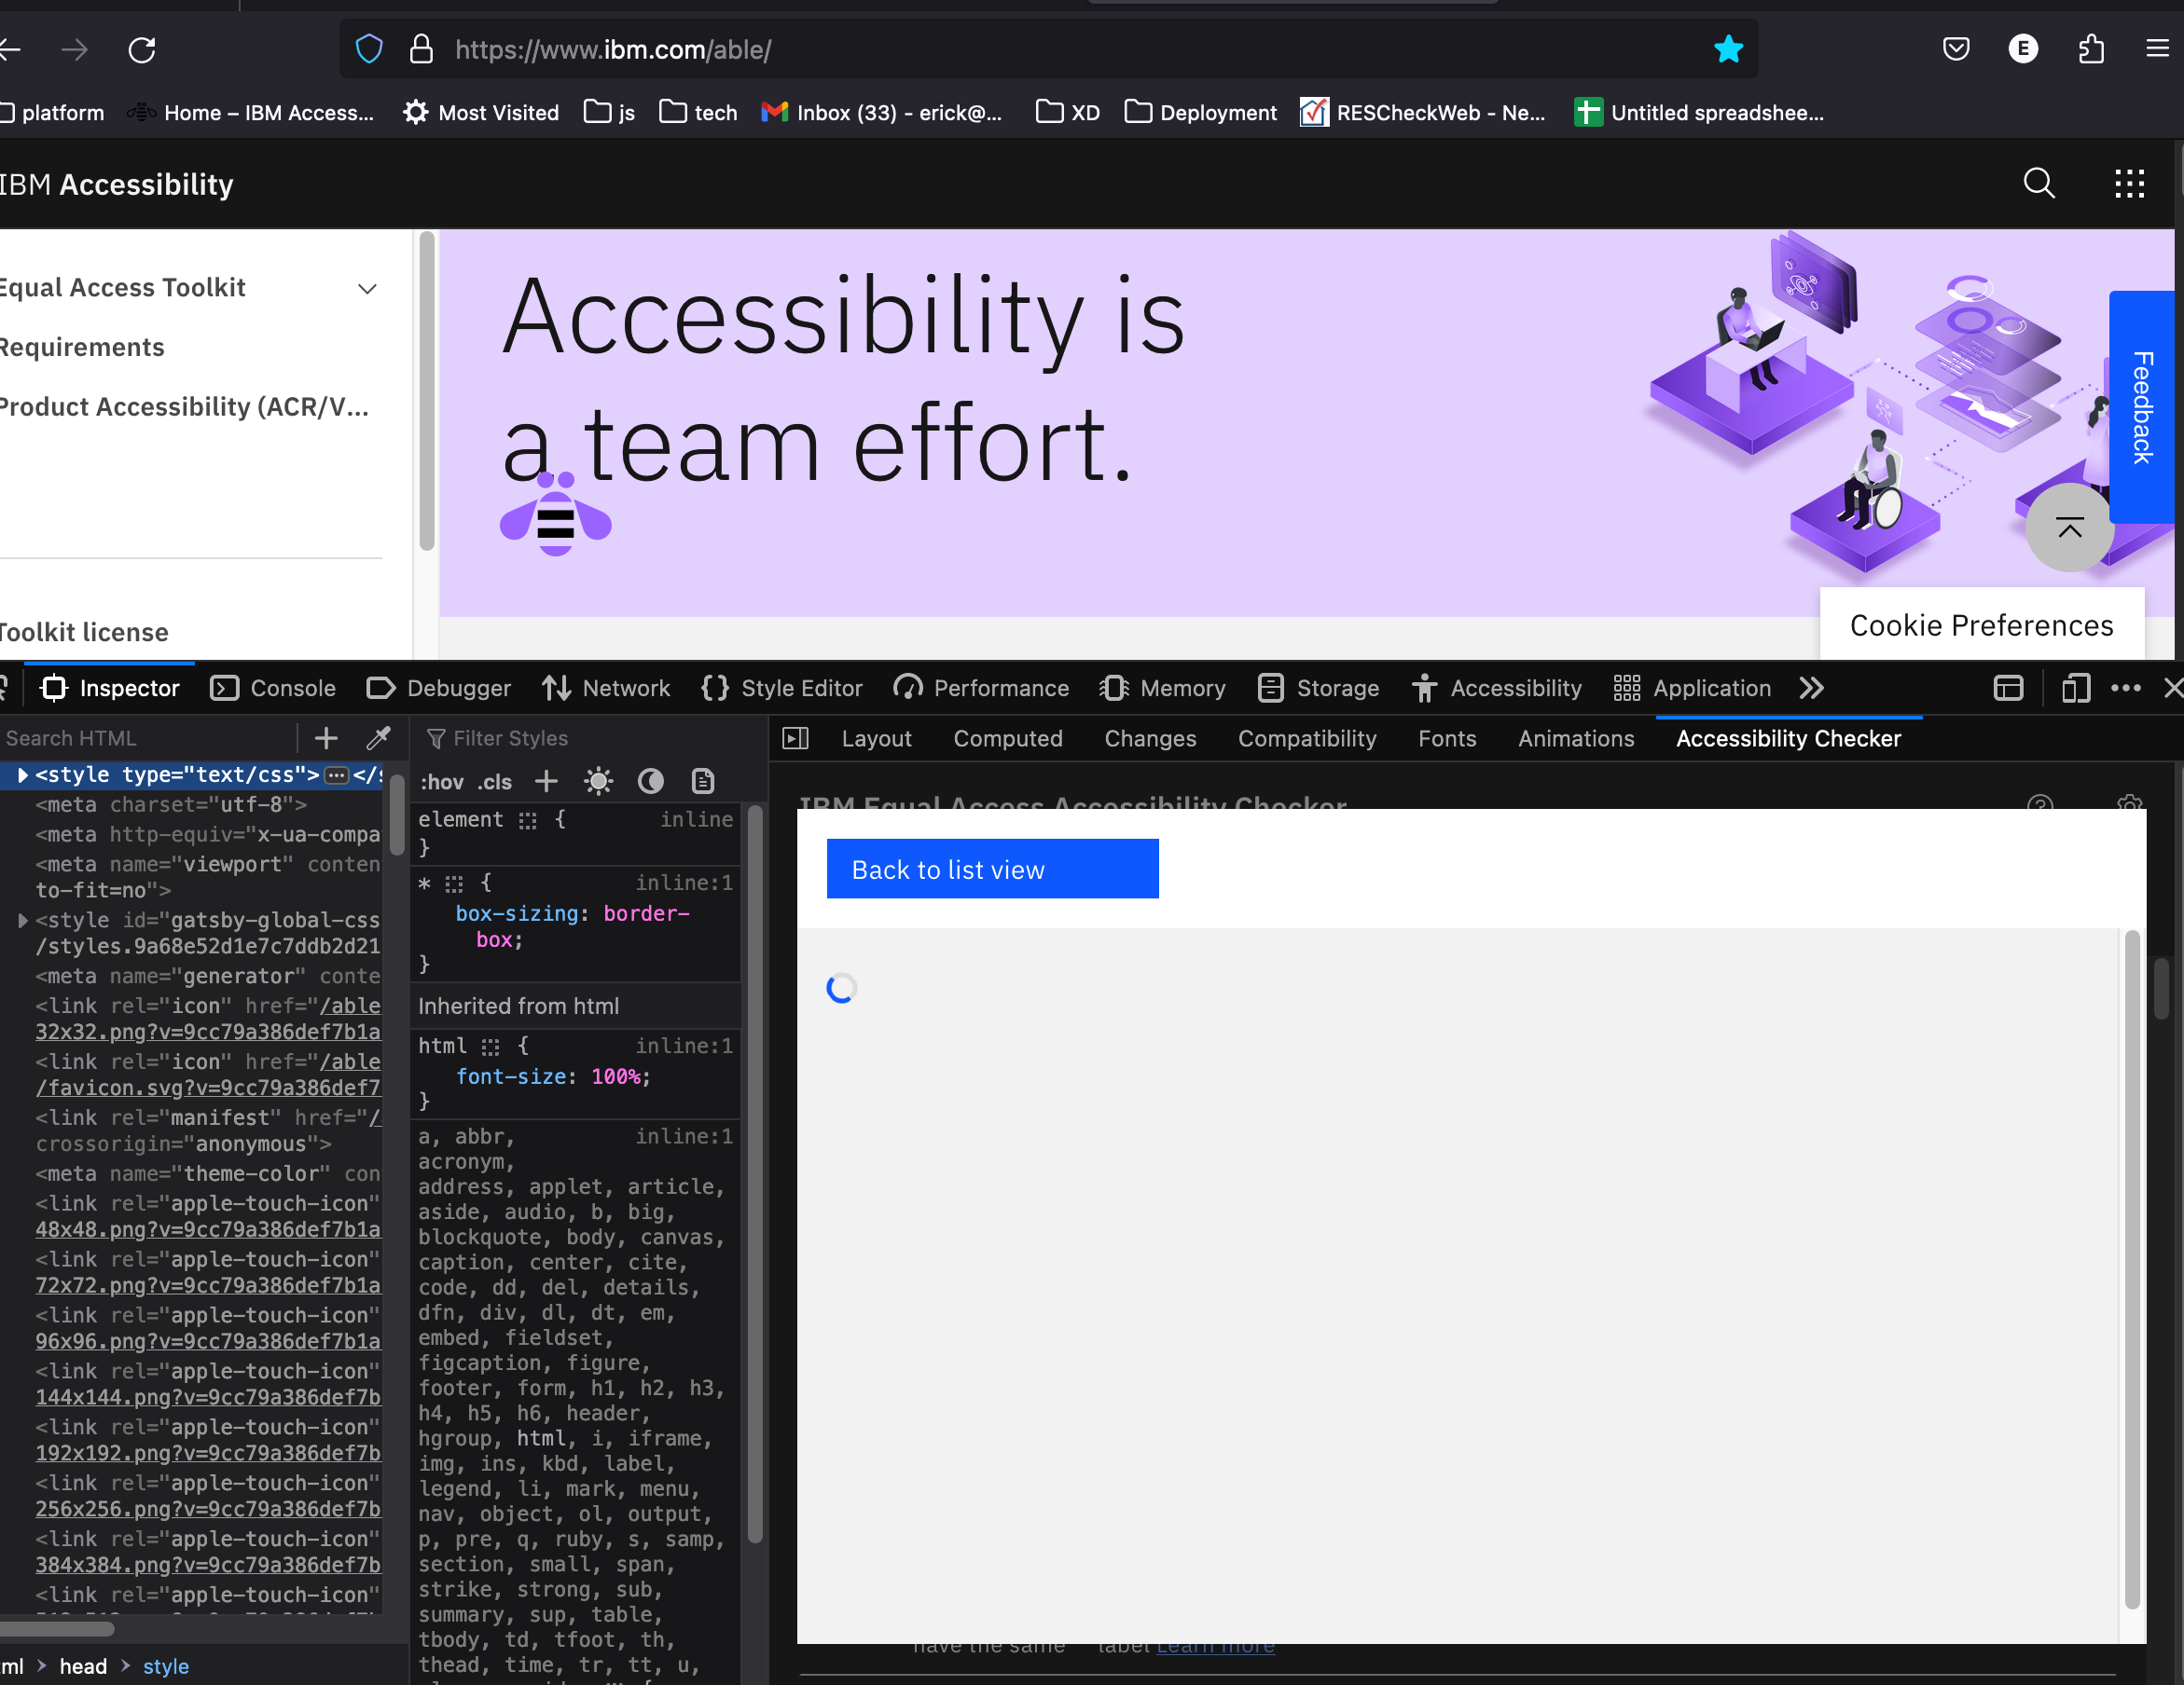Simulate light color scheme with sun icon
2184x1685 pixels.
(x=598, y=782)
